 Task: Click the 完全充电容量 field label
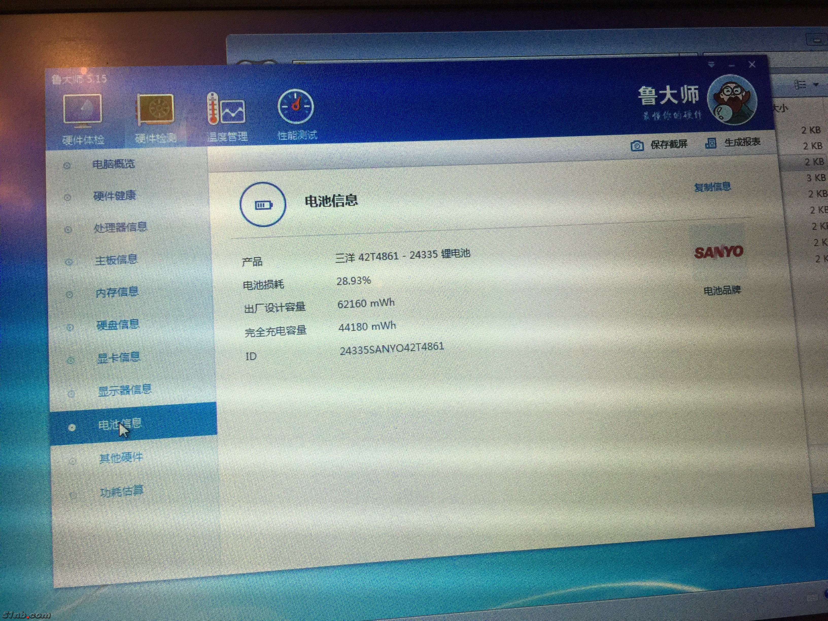(275, 332)
